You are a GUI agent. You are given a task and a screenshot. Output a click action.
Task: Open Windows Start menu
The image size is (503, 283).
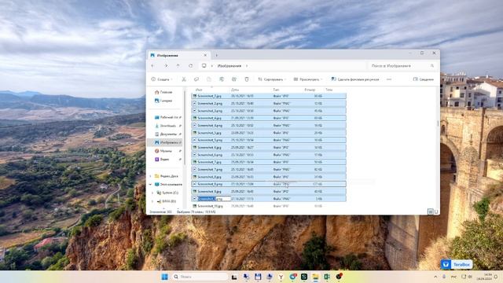click(x=164, y=277)
